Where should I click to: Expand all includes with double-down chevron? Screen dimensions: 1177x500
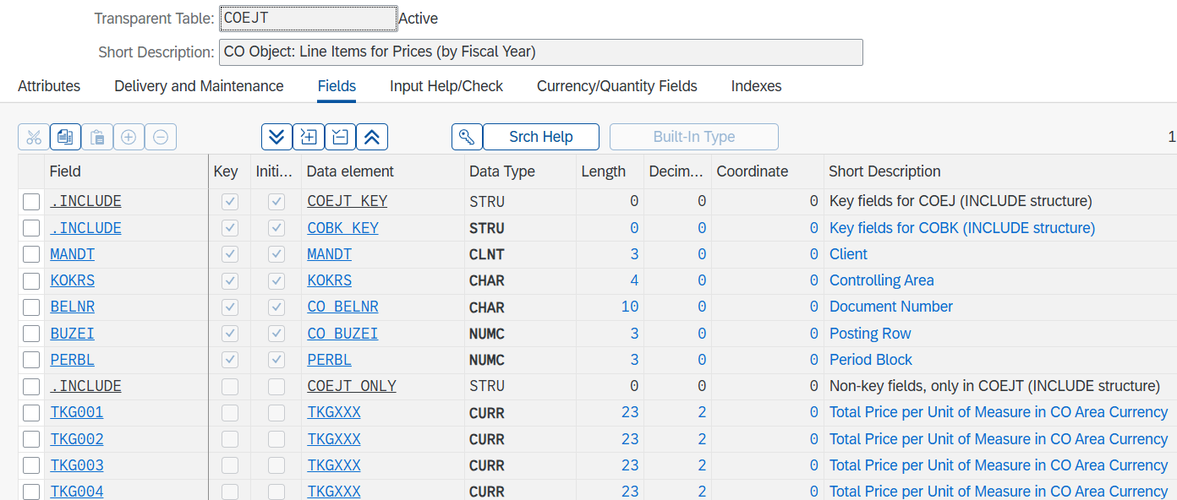(276, 137)
